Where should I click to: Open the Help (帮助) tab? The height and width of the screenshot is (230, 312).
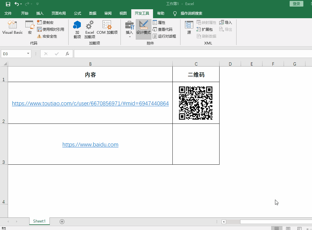(161, 13)
